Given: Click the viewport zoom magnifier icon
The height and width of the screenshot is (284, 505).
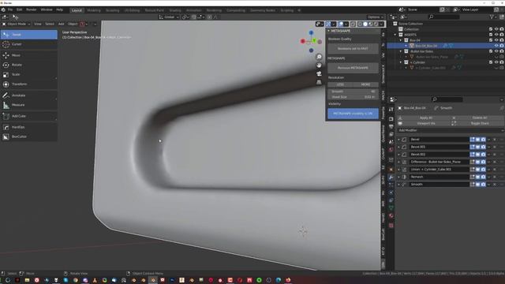Looking at the screenshot, I should coord(319,57).
